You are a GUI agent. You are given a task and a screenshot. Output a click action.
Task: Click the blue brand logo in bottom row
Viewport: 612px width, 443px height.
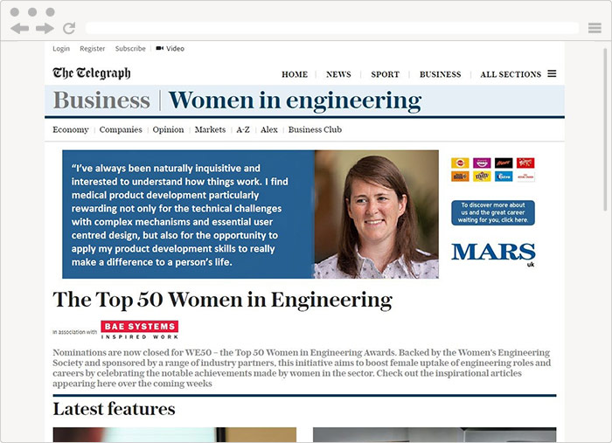[x=504, y=177]
